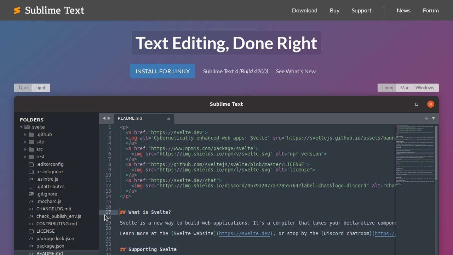Open the Forum menu item
The width and height of the screenshot is (453, 255).
(431, 10)
